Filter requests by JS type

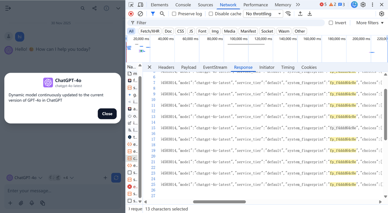191,31
